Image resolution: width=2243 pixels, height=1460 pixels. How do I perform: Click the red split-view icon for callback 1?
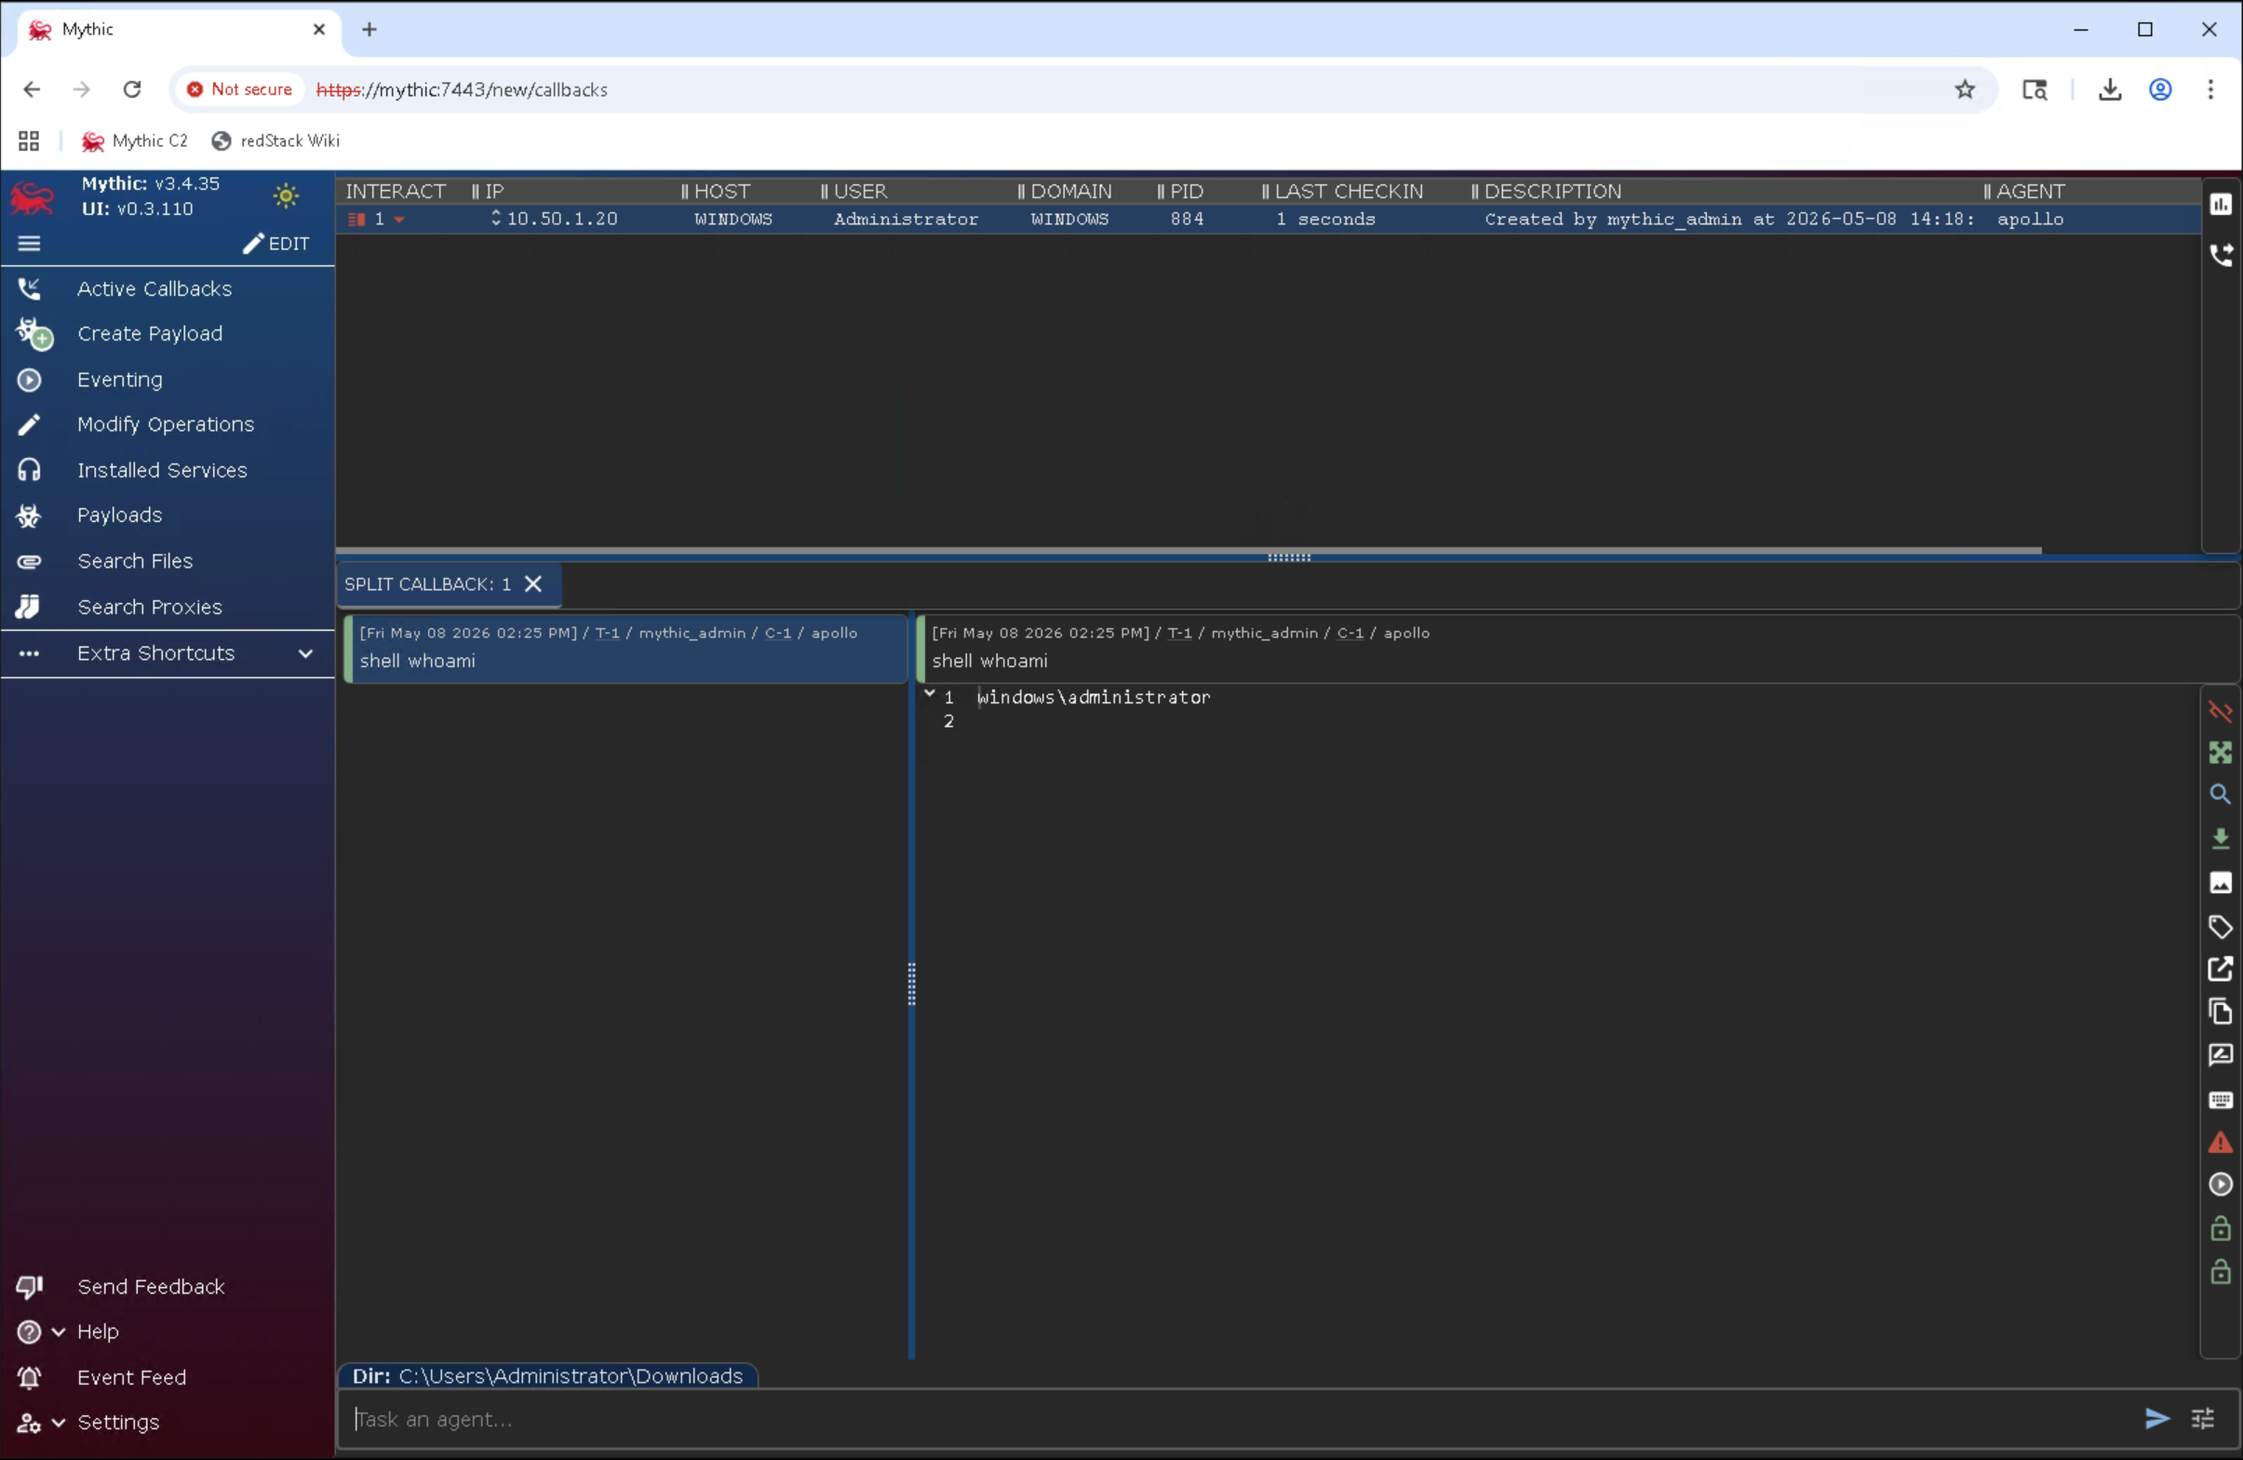357,220
